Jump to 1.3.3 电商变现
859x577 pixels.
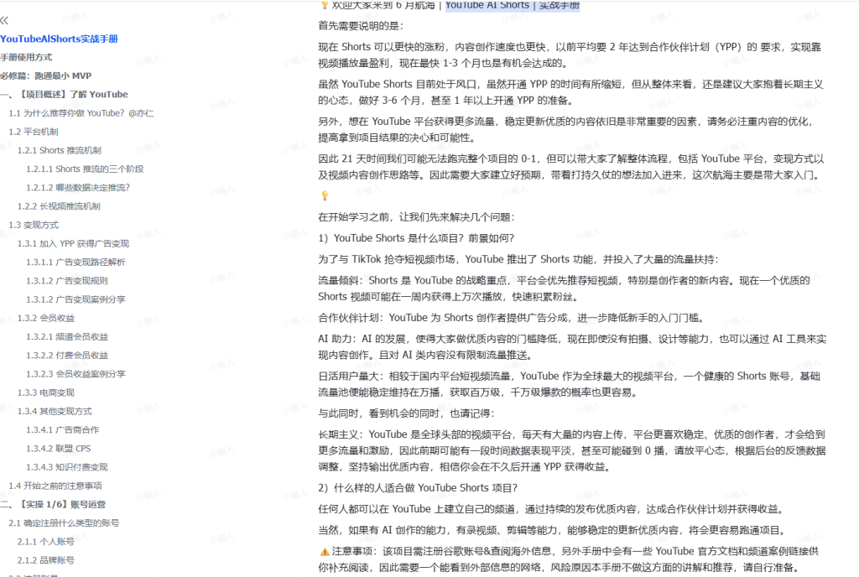pos(46,392)
